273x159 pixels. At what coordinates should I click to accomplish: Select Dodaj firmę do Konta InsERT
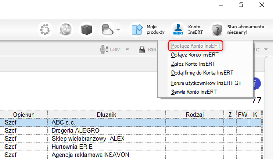(202, 73)
